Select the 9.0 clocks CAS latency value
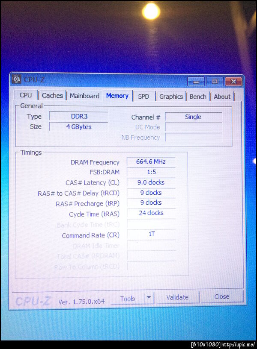Viewport: 257px width, 349px height. coord(151,182)
